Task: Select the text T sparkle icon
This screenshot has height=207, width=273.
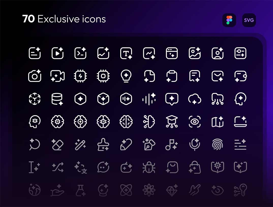Action: click(126, 53)
